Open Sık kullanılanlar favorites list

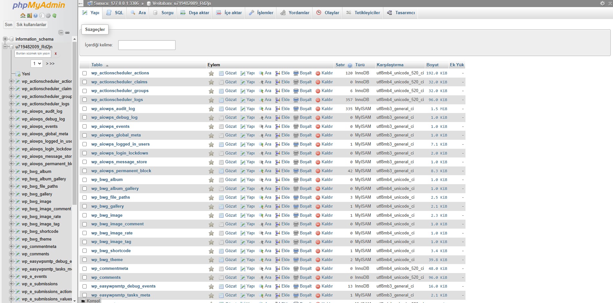(x=32, y=24)
